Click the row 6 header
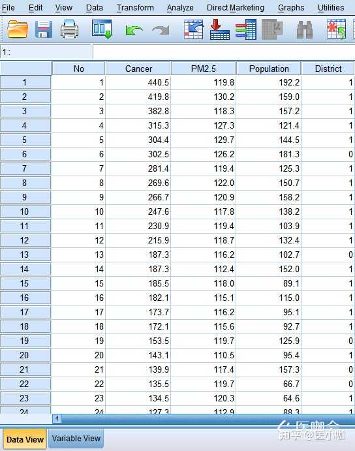This screenshot has width=355, height=451. coord(25,154)
